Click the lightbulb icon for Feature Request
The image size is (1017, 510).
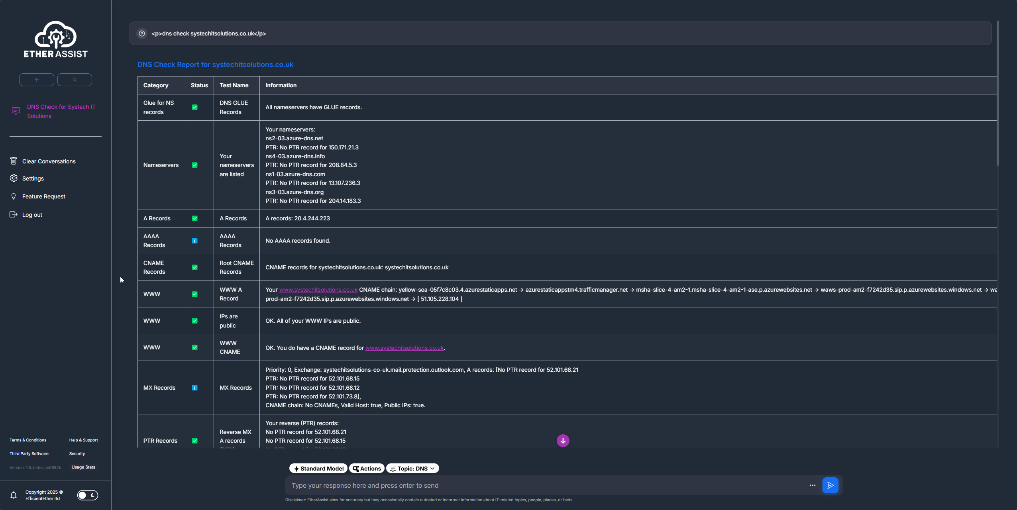pyautogui.click(x=14, y=196)
